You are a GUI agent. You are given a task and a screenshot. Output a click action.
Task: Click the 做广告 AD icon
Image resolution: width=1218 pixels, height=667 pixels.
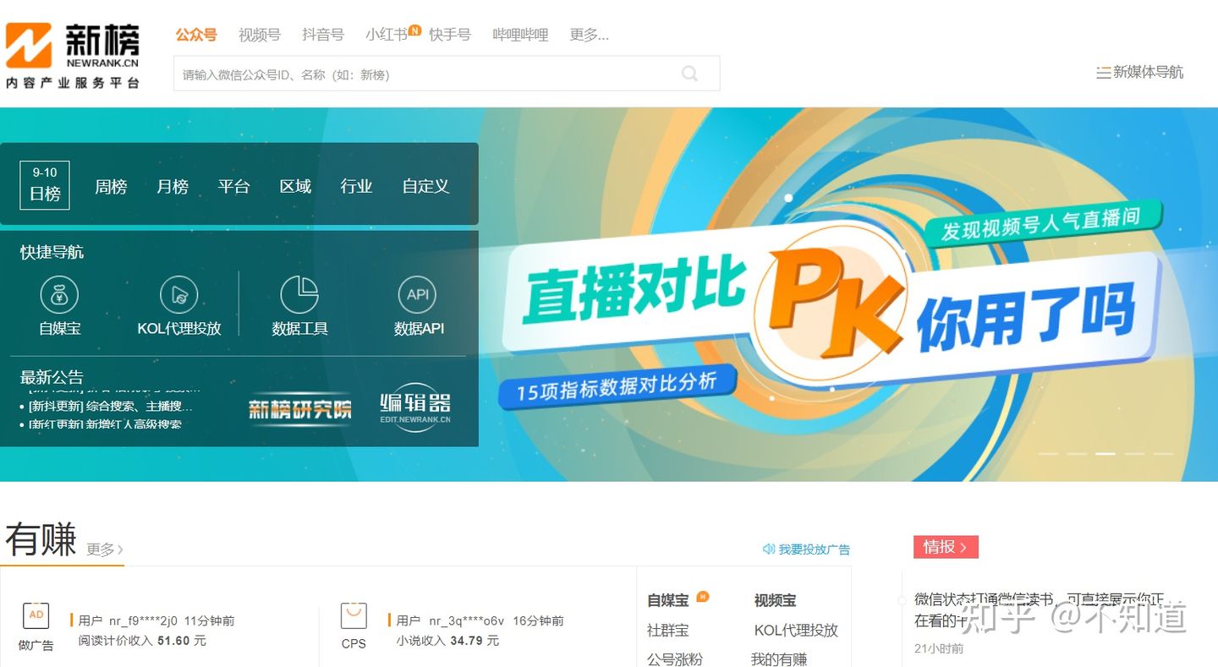tap(36, 615)
